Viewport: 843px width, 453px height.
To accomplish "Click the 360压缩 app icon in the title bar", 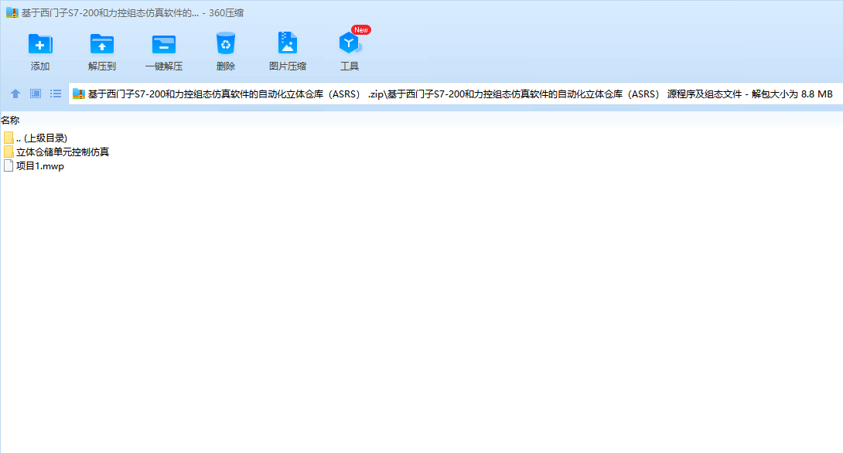I will pyautogui.click(x=12, y=12).
